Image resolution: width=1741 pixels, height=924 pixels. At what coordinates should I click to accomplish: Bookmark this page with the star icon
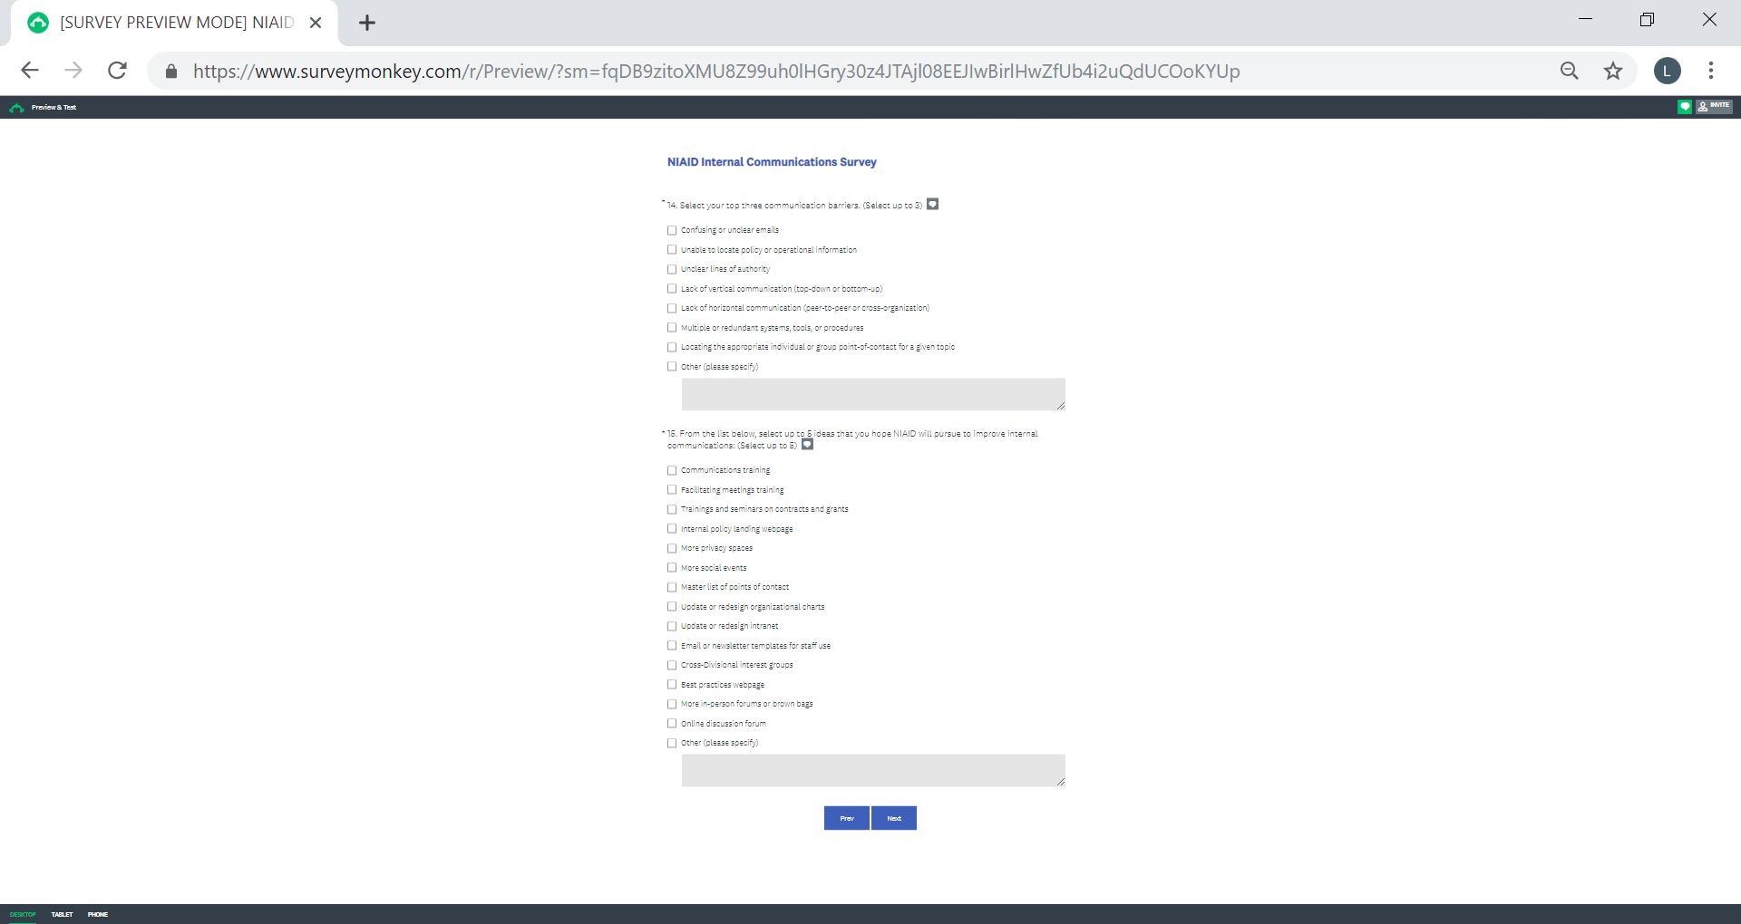(1612, 71)
